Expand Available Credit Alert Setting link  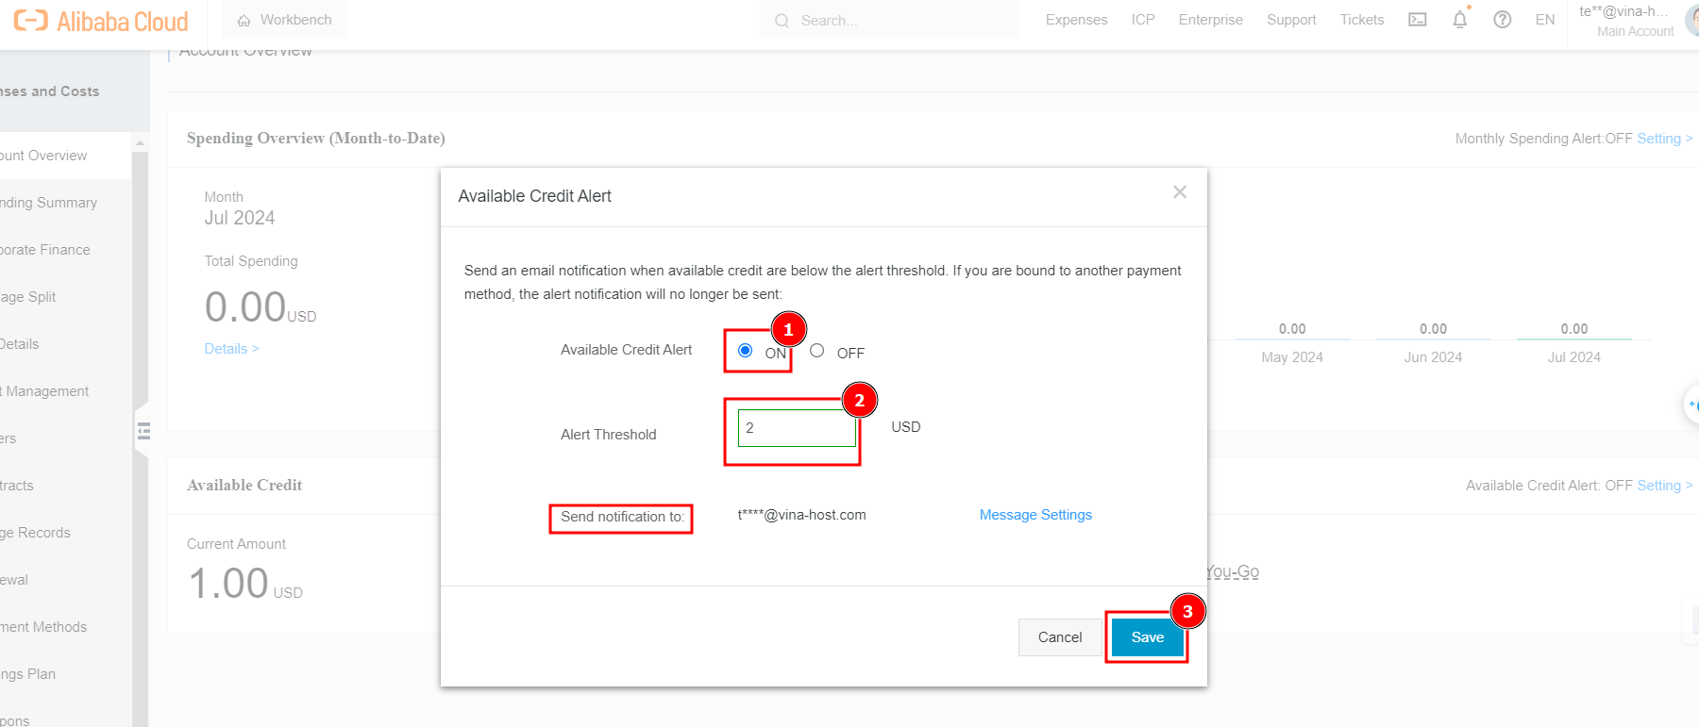point(1663,486)
